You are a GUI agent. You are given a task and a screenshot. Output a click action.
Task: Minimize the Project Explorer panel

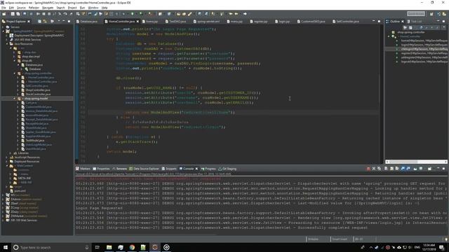click(x=64, y=22)
